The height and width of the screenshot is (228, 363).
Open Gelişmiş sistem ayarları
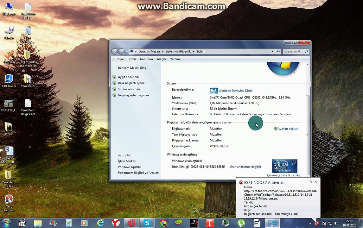coord(133,95)
